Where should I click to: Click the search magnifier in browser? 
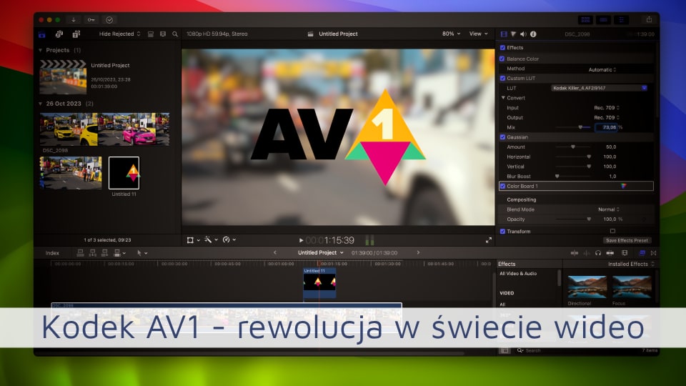175,34
